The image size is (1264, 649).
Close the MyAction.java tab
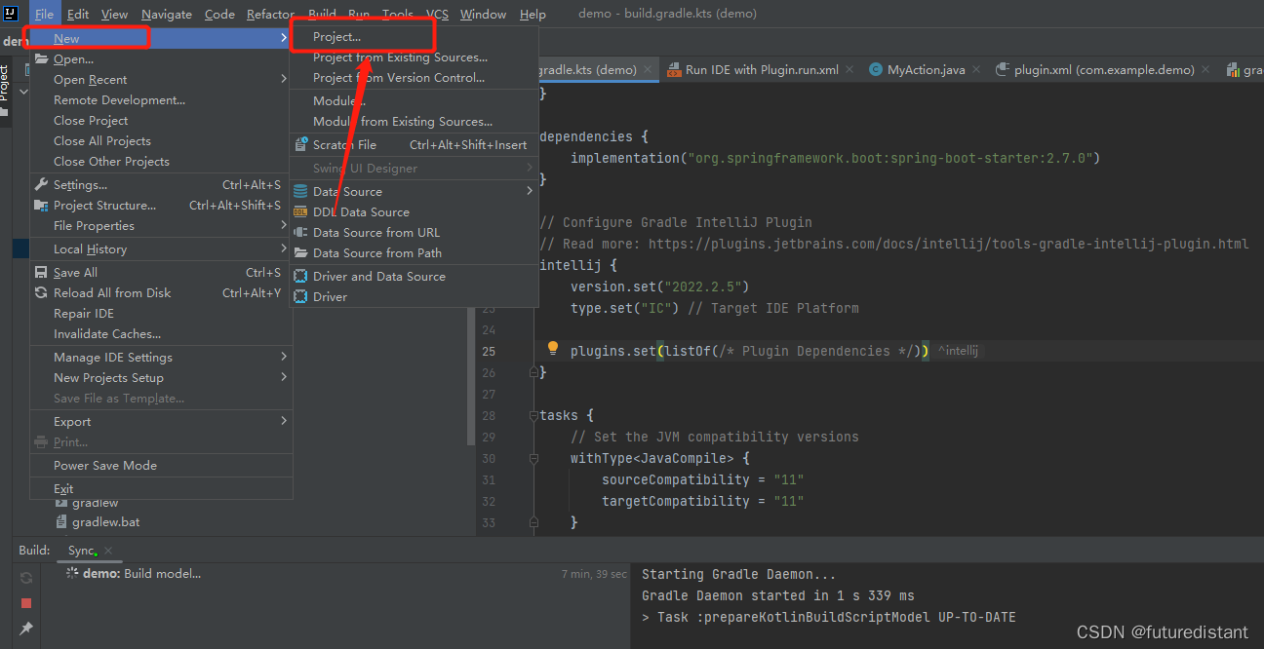(x=976, y=70)
